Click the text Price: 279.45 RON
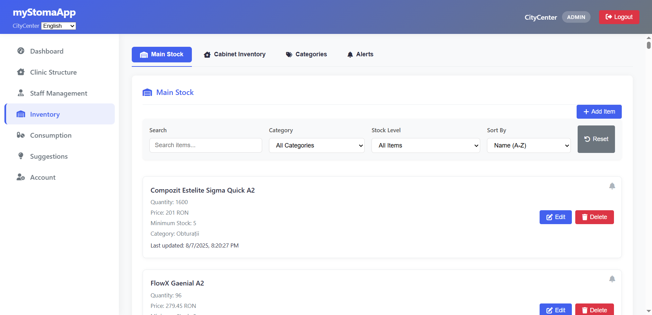The image size is (652, 315). [x=173, y=306]
